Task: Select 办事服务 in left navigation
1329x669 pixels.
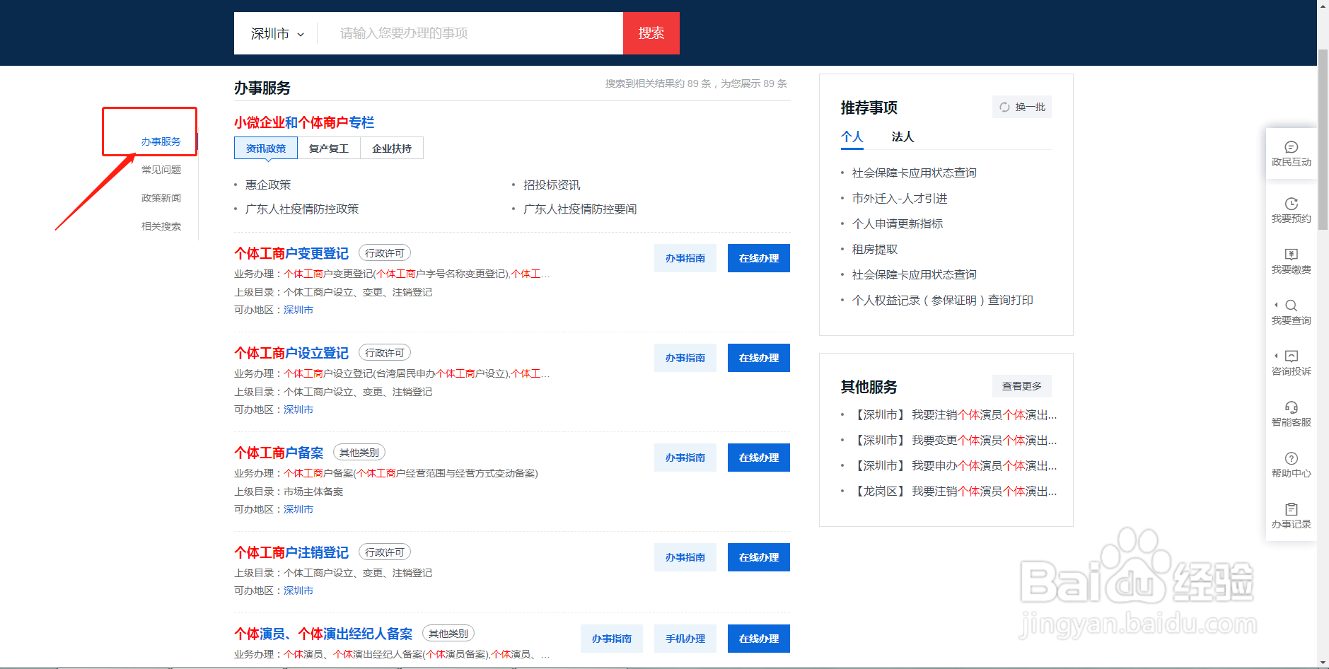Action: 161,141
